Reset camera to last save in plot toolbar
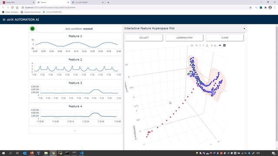The image size is (278, 156). tap(215, 45)
